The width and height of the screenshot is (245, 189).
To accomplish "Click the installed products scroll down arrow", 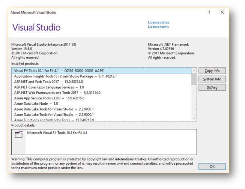I will [x=194, y=118].
